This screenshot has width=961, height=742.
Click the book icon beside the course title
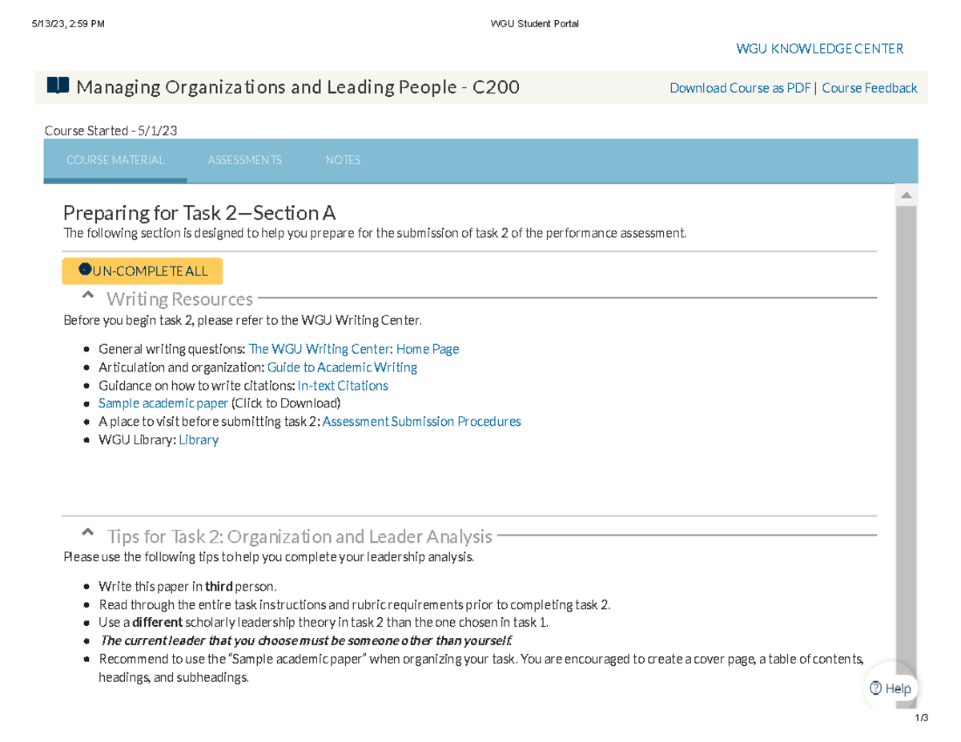click(x=56, y=86)
